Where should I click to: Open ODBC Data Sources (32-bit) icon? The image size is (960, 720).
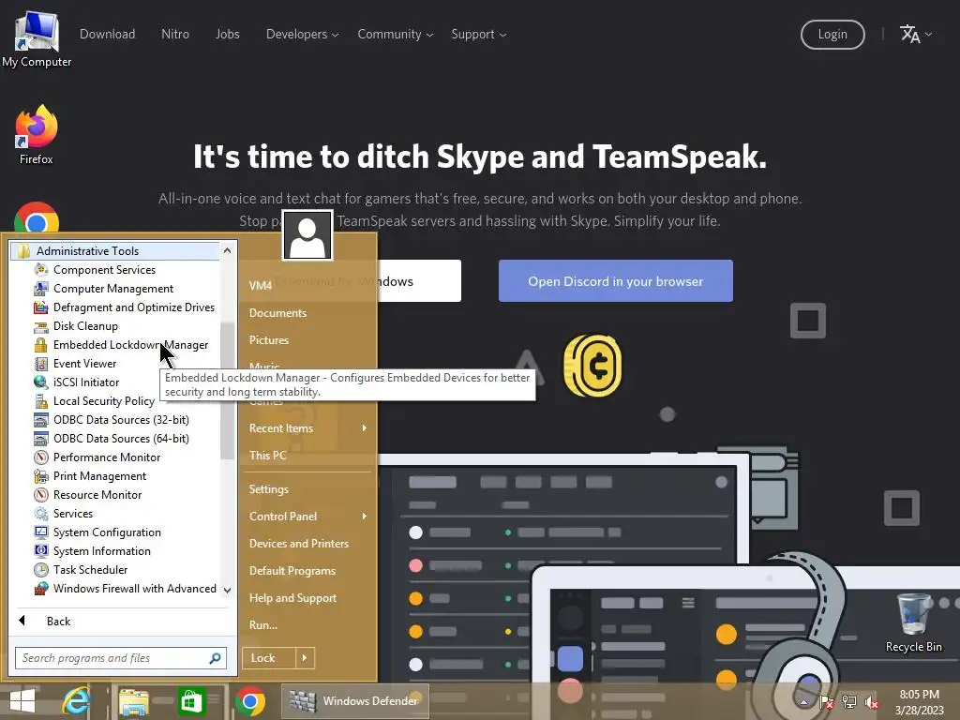pyautogui.click(x=41, y=420)
